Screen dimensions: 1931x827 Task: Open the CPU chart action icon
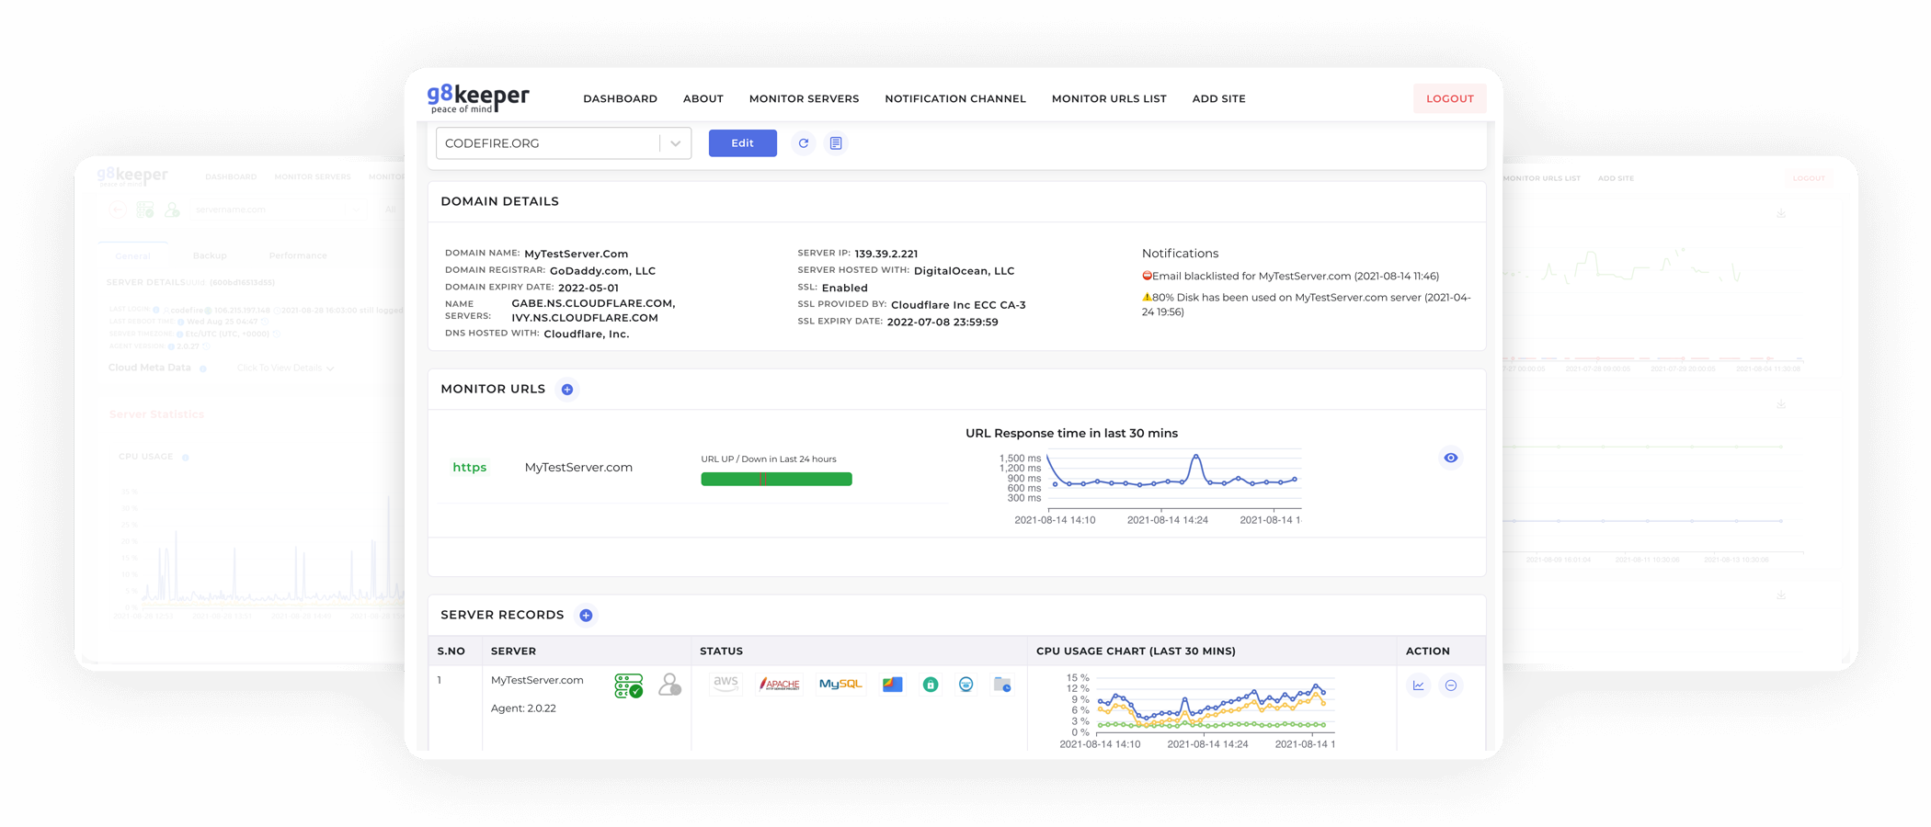[1419, 685]
